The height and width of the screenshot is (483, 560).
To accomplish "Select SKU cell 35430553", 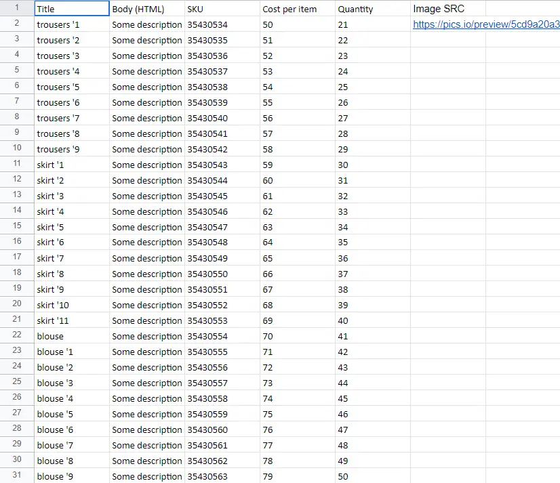I will [222, 320].
